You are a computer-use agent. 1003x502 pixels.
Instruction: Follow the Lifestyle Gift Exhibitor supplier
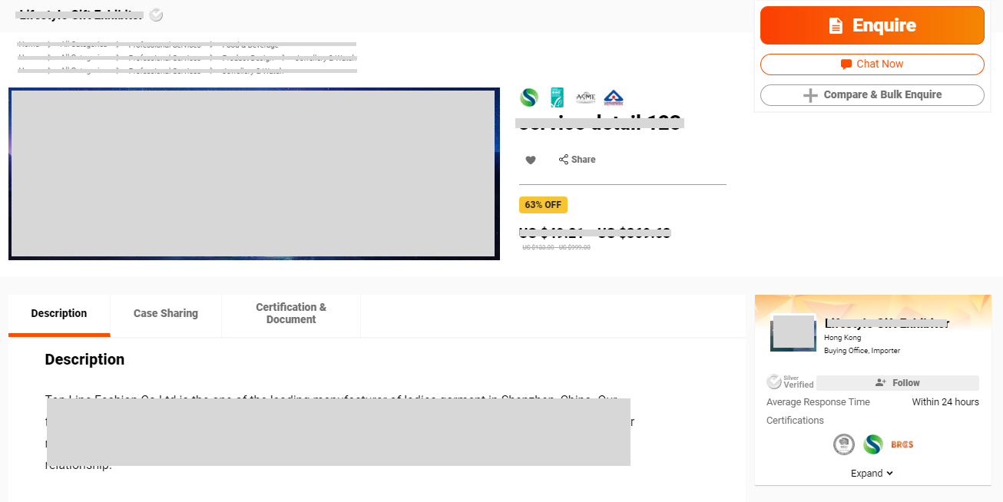coord(897,383)
